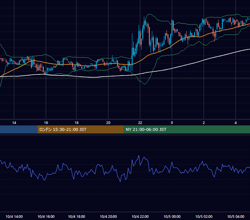Click the blue session bar before ロンドン

pos(19,129)
